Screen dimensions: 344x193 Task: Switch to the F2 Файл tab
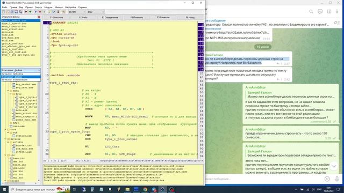click(x=83, y=17)
